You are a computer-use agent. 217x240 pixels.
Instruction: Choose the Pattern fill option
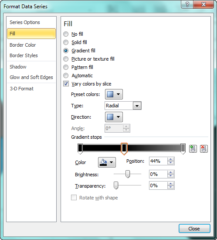point(66,67)
